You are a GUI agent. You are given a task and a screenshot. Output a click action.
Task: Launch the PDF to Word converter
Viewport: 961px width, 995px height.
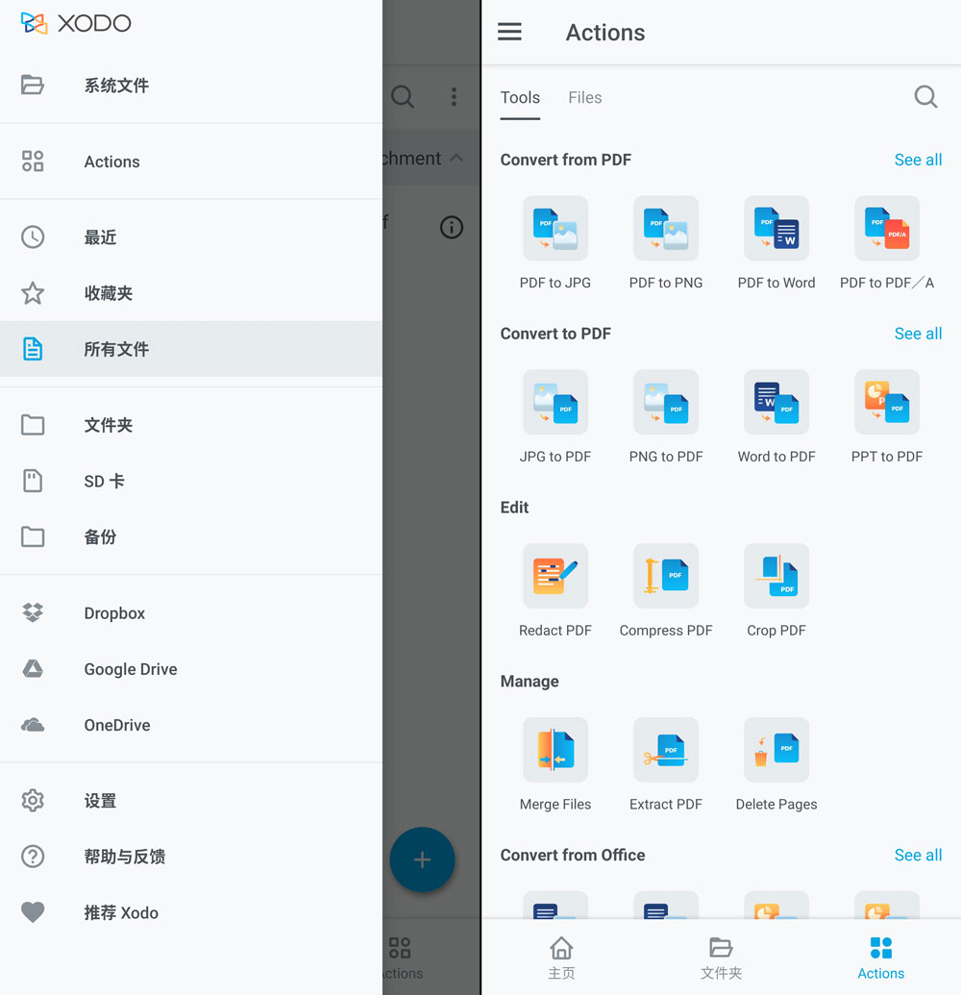776,243
